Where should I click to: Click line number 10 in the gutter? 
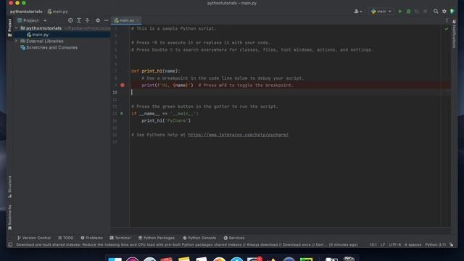tap(115, 92)
